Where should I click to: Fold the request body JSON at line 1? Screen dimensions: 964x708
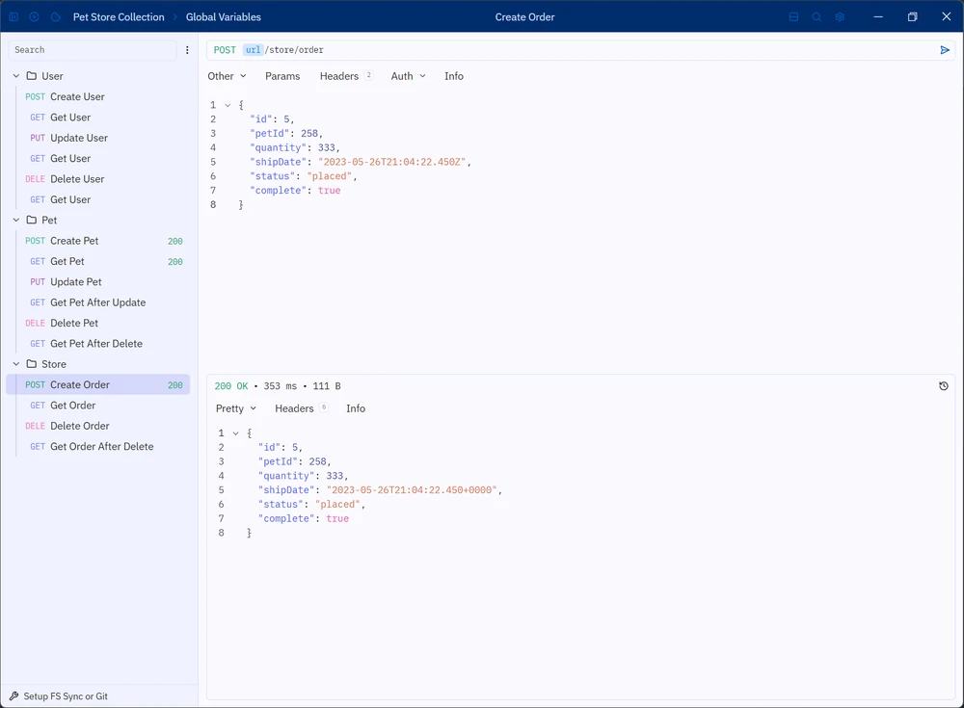coord(228,105)
